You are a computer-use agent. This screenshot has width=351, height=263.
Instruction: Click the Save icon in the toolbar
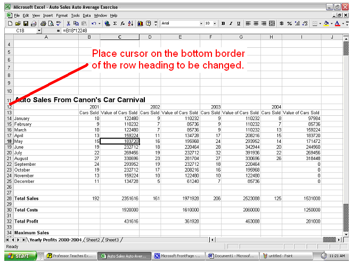(x=26, y=23)
